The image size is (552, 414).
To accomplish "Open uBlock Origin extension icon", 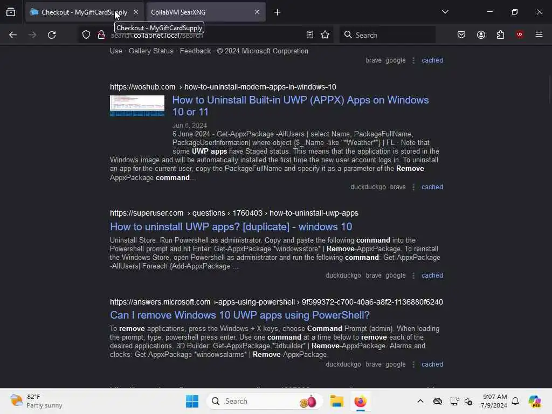I will coord(520,34).
